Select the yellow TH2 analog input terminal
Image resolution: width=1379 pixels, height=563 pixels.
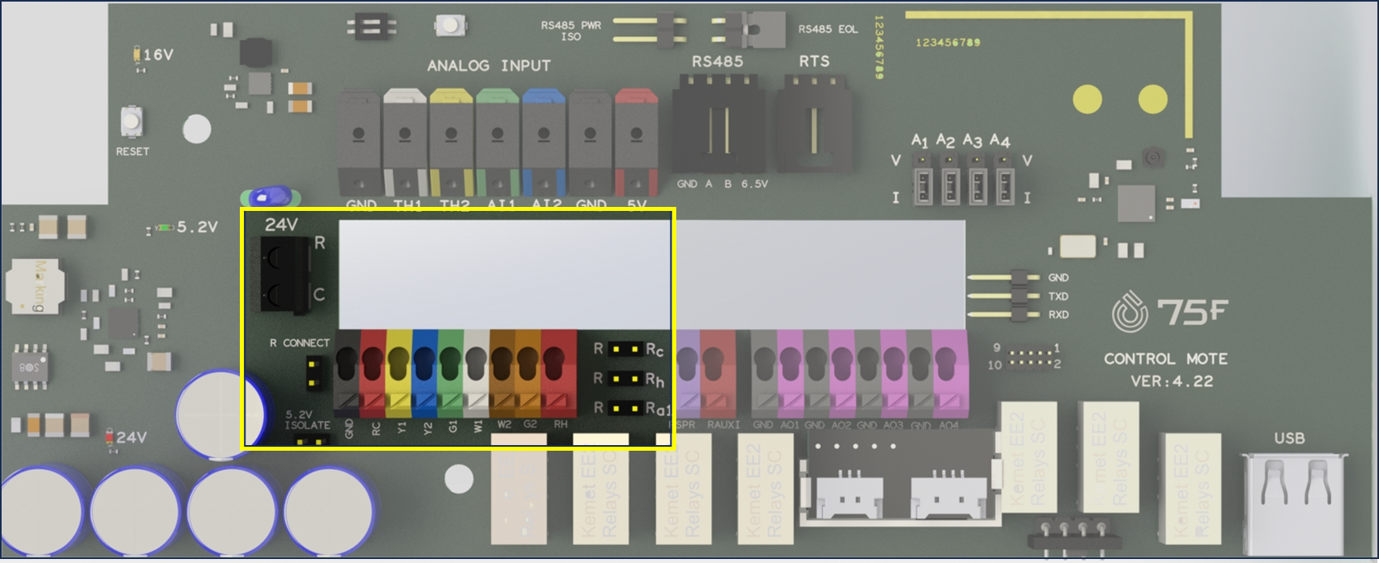(x=451, y=143)
